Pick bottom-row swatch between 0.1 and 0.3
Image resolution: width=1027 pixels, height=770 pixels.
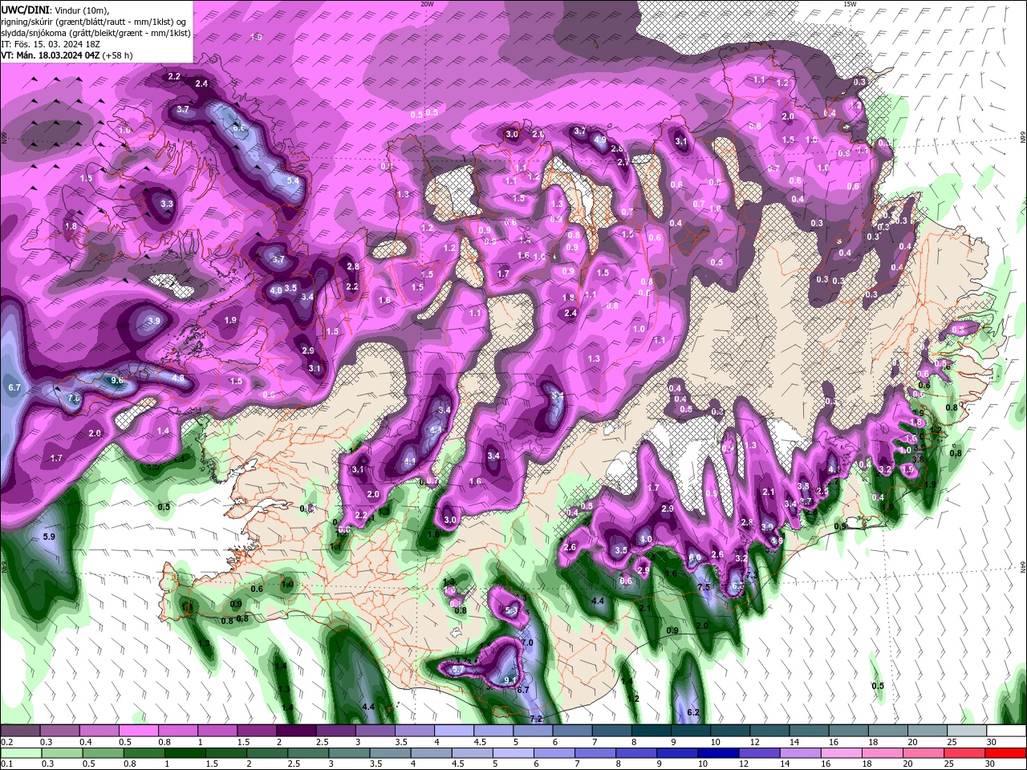click(x=21, y=753)
